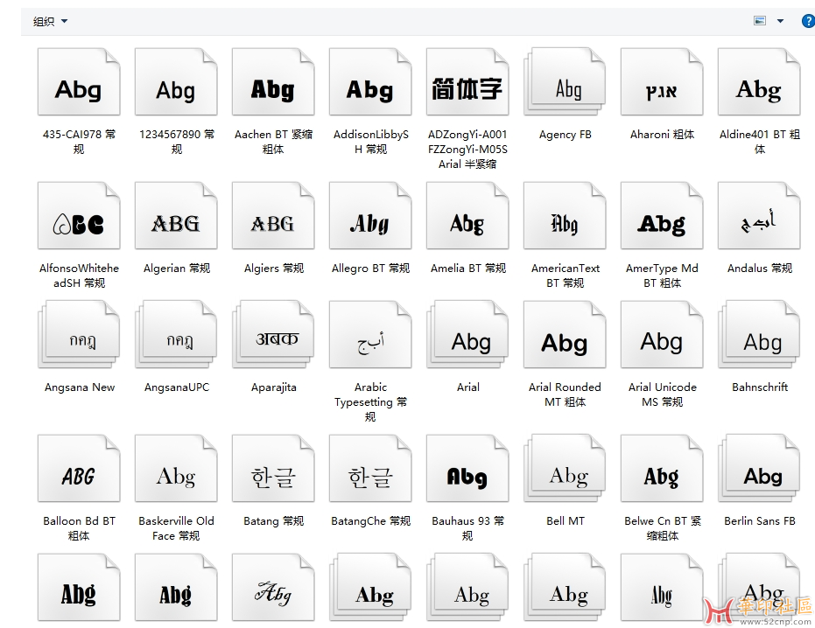Click the 'Aharoni 粗体' label
815x628 pixels.
pyautogui.click(x=662, y=135)
